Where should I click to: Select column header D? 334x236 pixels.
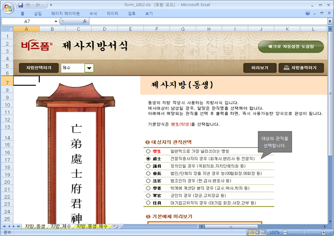click(104, 29)
